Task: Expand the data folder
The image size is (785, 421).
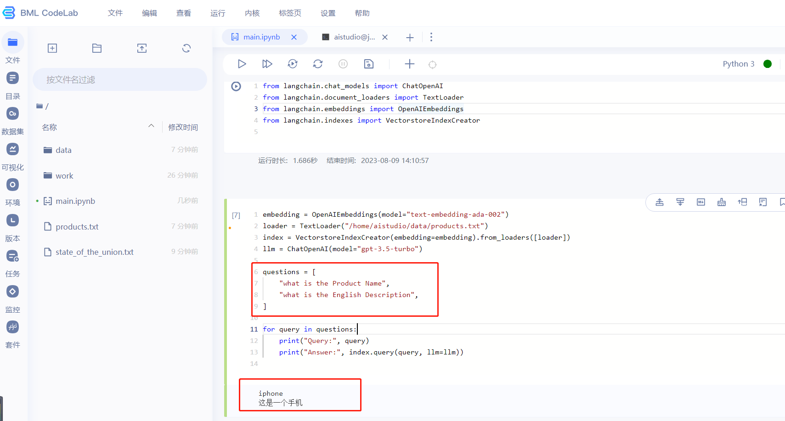Action: click(x=63, y=150)
